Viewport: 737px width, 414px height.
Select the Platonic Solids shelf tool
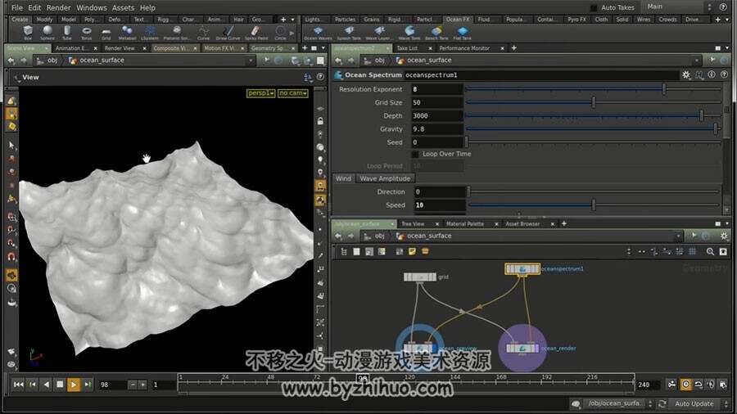[177, 33]
